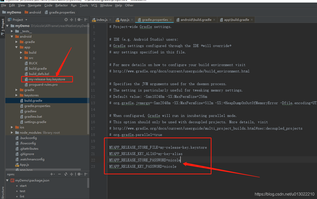Click the myDemo breadcrumb
Viewport: 317px width, 199px height.
click(x=12, y=12)
